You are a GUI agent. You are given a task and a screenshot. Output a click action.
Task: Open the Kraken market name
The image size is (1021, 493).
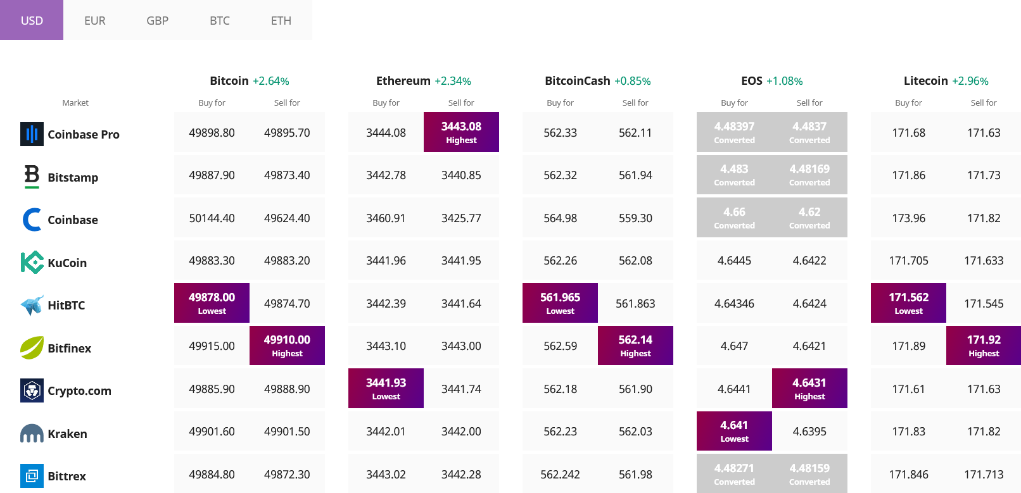click(68, 434)
